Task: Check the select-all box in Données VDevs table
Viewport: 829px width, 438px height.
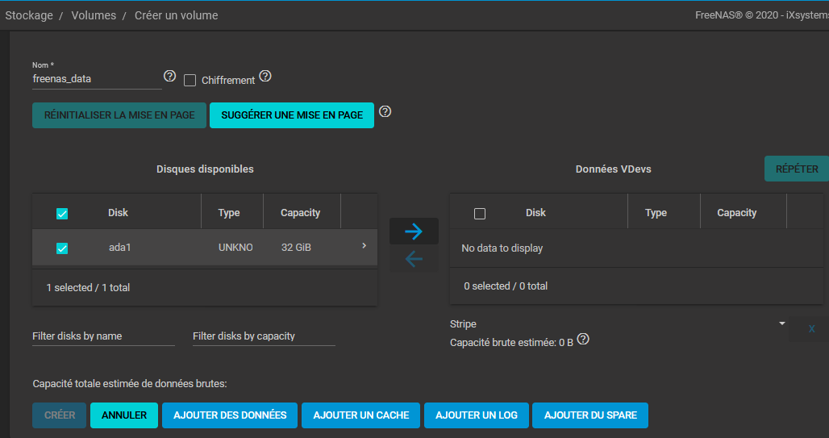Action: tap(480, 214)
